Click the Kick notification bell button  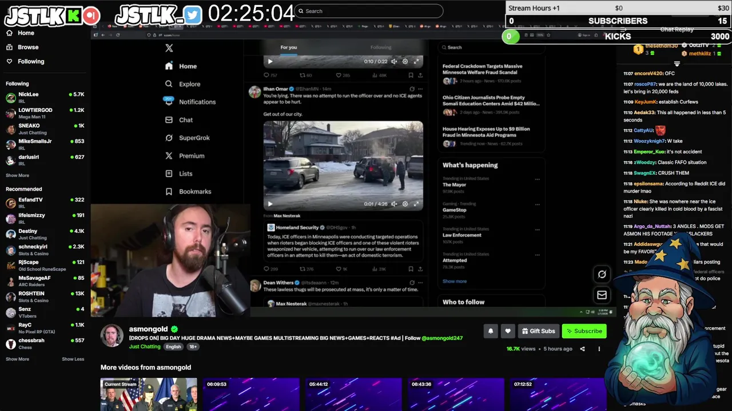coord(491,331)
